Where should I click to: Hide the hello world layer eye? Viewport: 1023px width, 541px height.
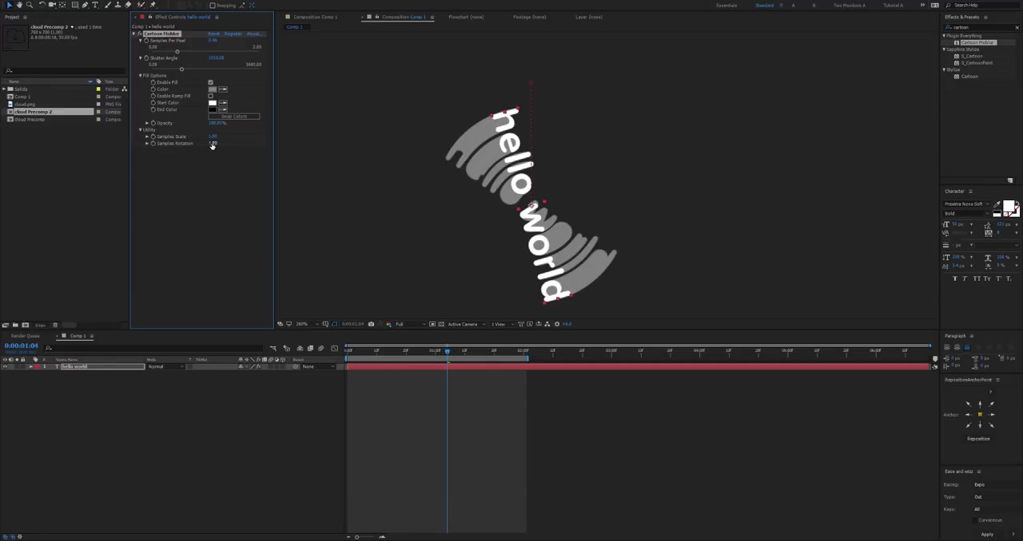4,366
